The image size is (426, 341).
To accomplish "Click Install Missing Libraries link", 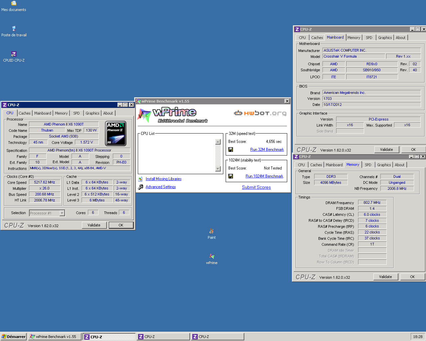I will (x=163, y=179).
